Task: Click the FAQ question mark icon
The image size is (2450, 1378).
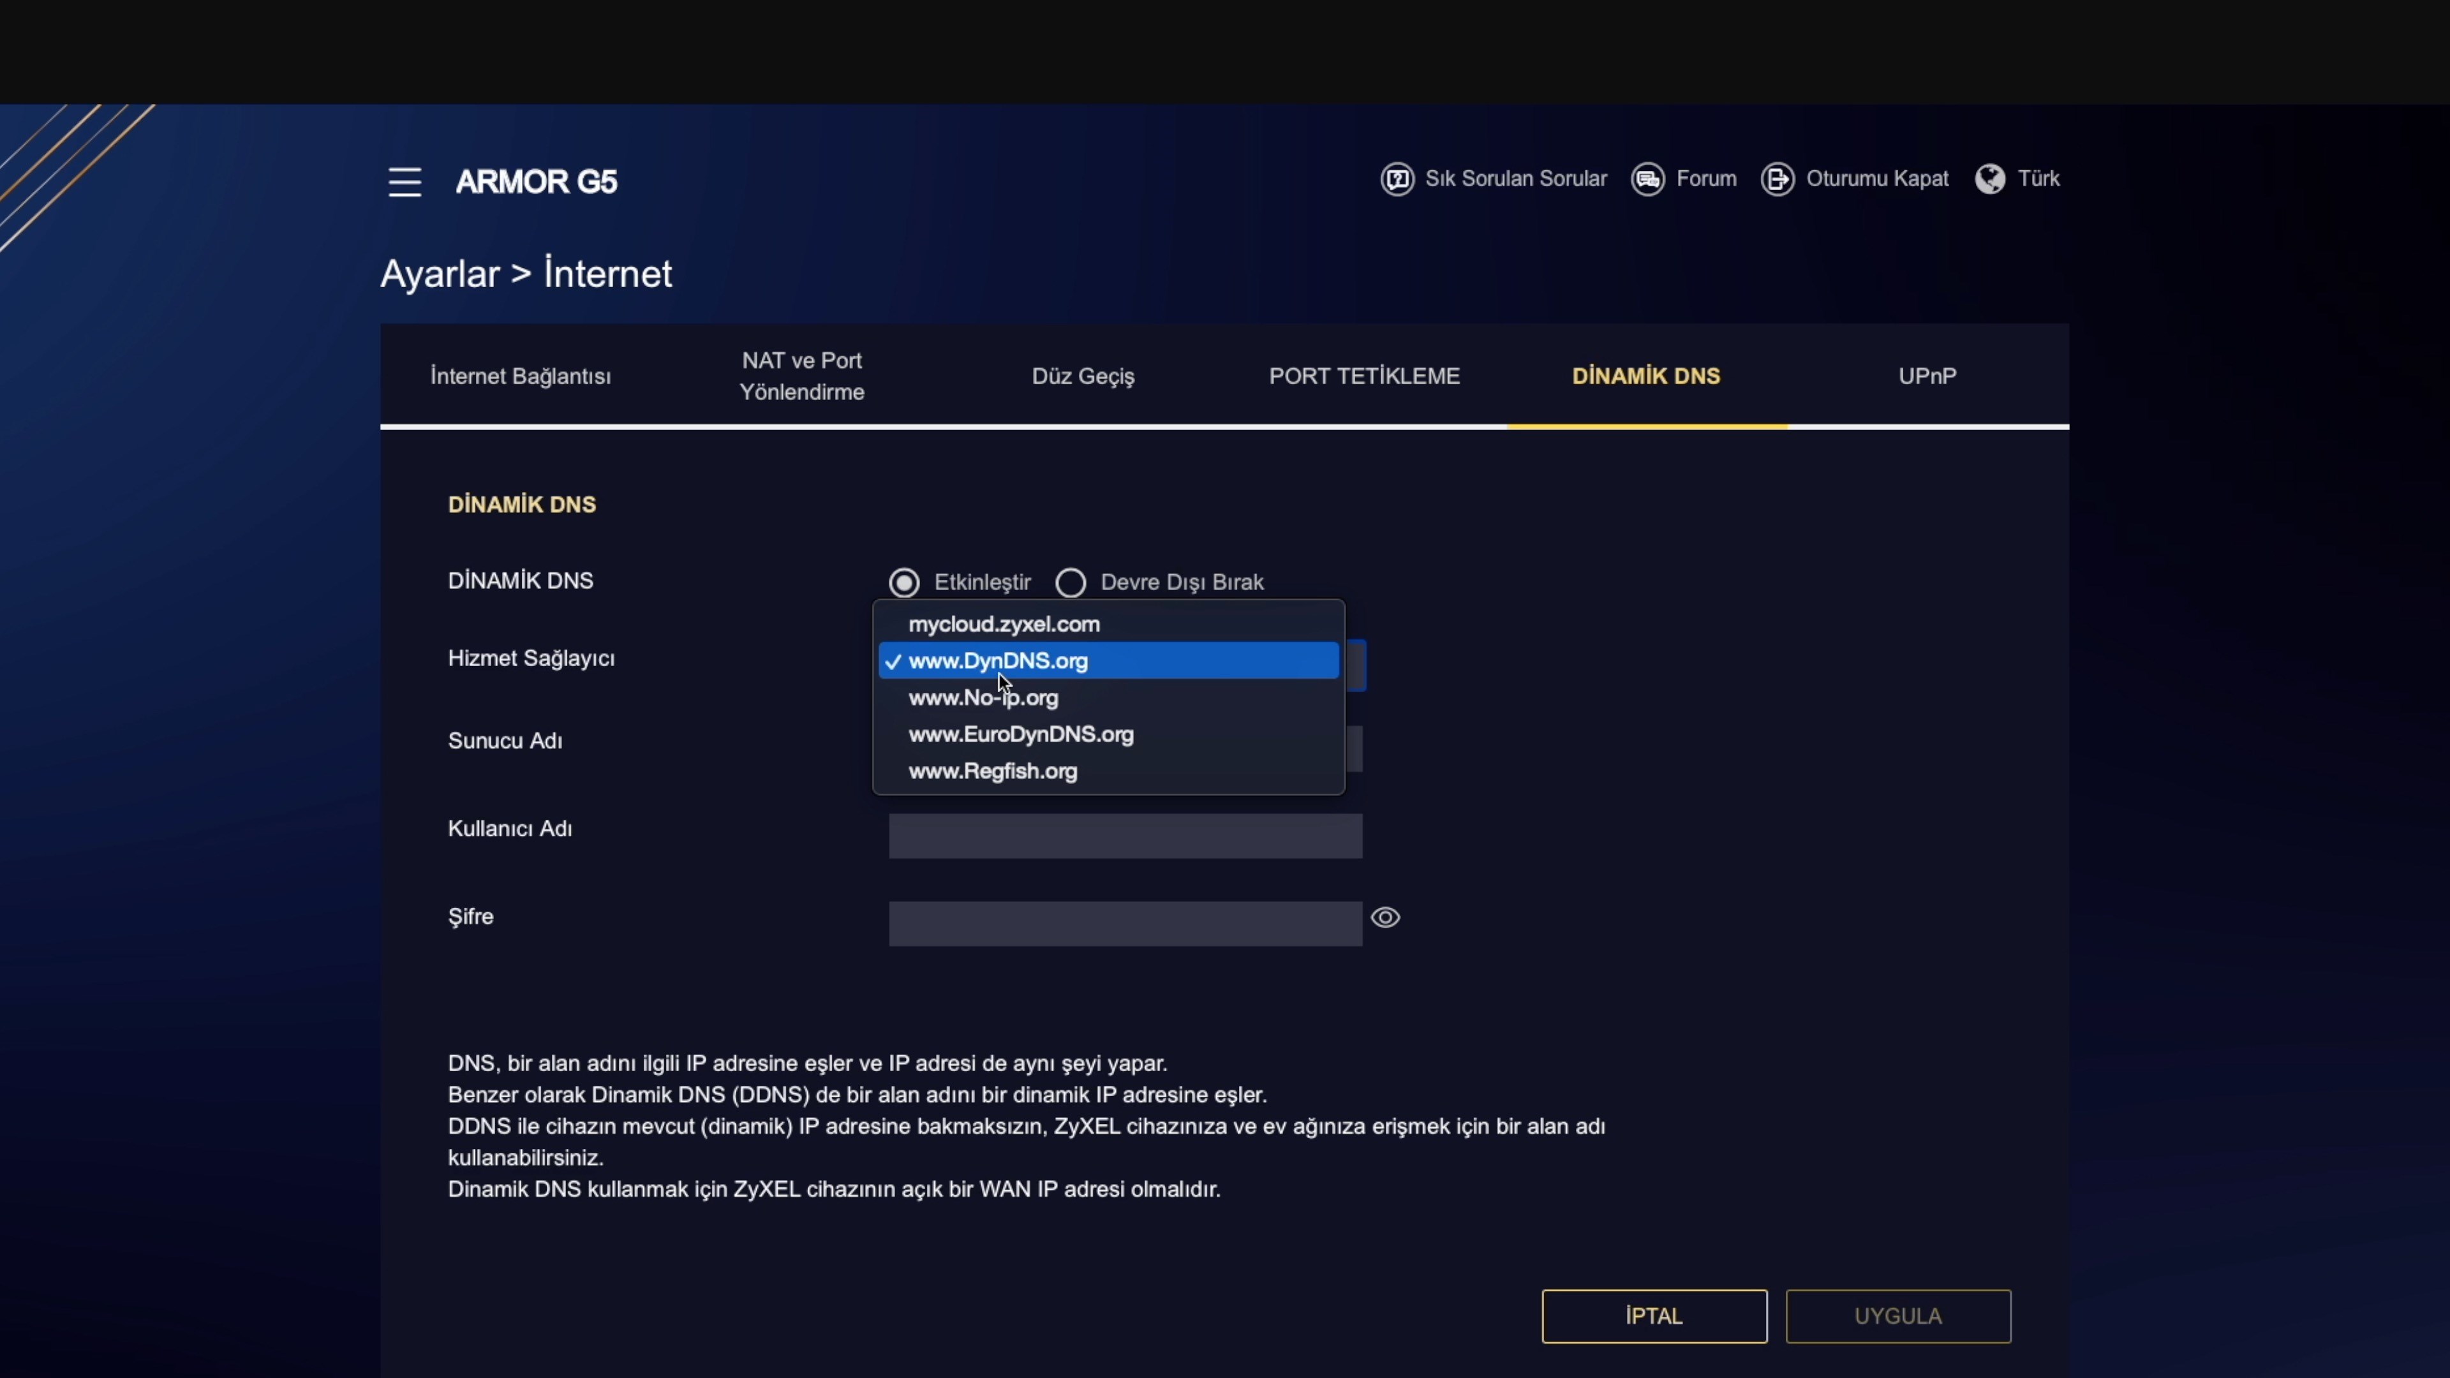Action: point(1396,179)
